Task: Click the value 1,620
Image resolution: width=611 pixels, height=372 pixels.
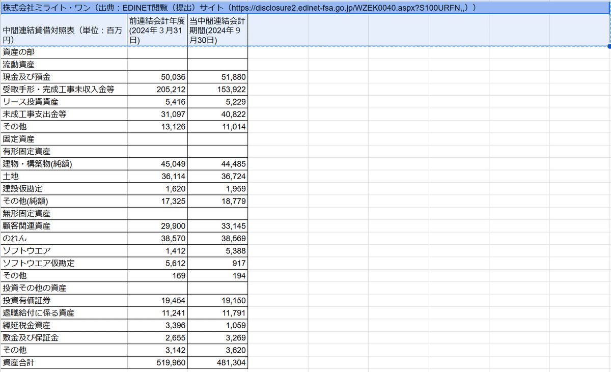Action: coord(157,189)
